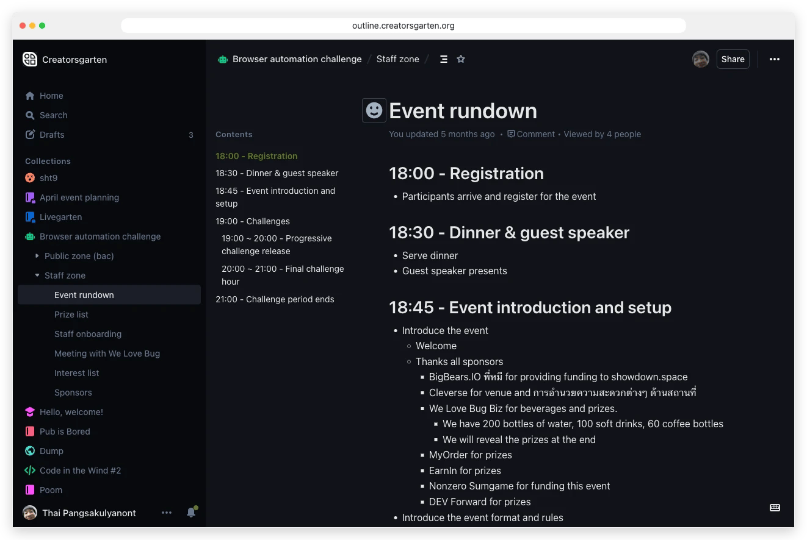The height and width of the screenshot is (540, 807).
Task: Open Drafts in the sidebar
Action: [109, 135]
